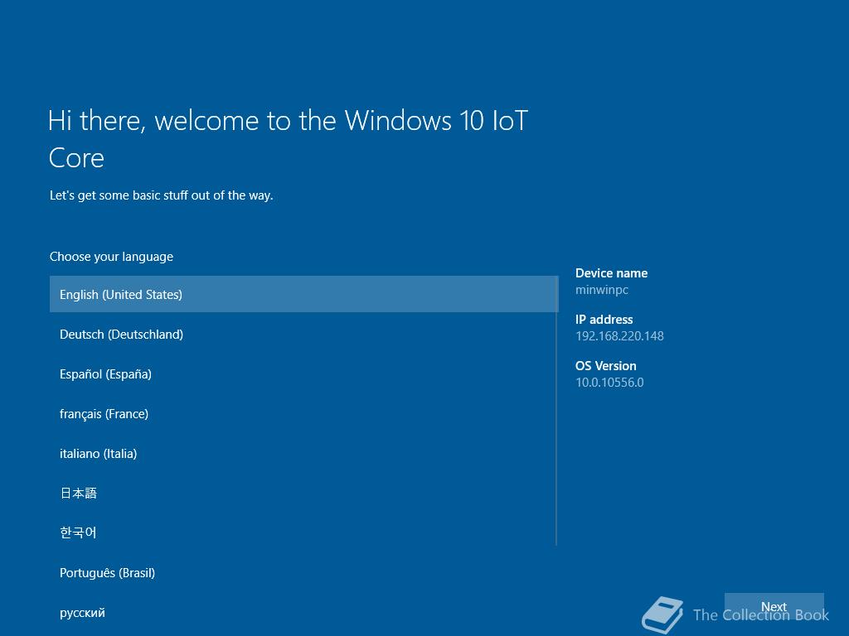The width and height of the screenshot is (849, 636).
Task: Pick русский from the language list
Action: pos(303,613)
